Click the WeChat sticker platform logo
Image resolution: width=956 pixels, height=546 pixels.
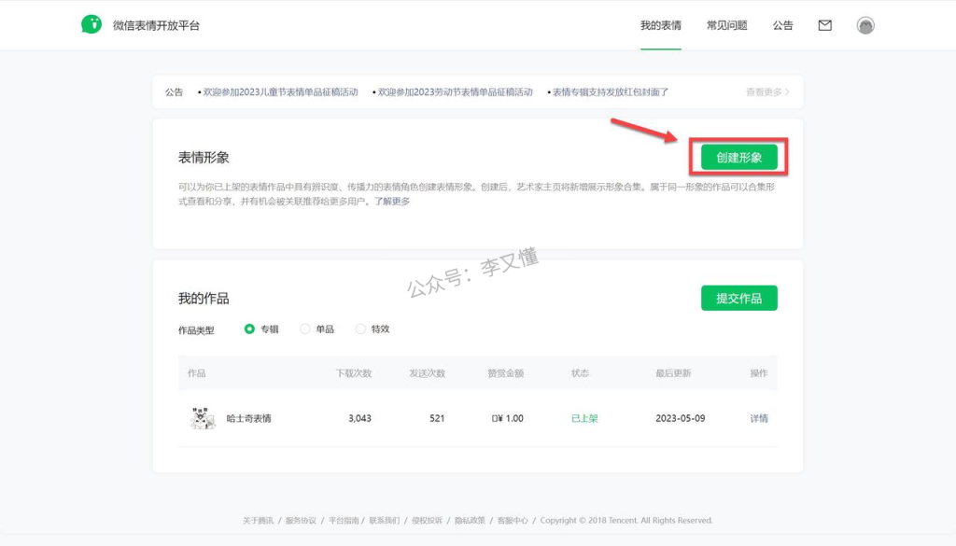point(91,25)
